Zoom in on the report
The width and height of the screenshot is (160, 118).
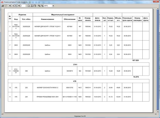point(39,6)
